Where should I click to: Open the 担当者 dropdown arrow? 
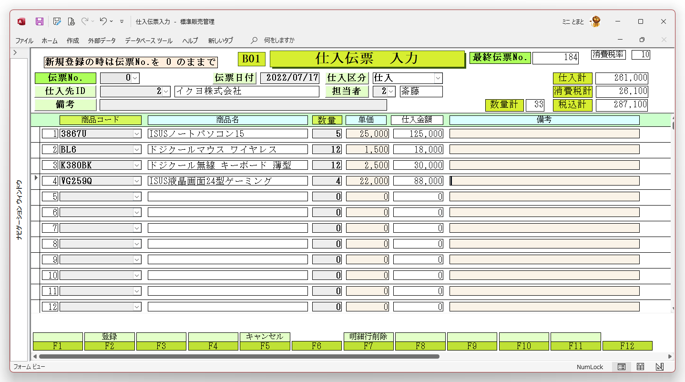pyautogui.click(x=391, y=91)
